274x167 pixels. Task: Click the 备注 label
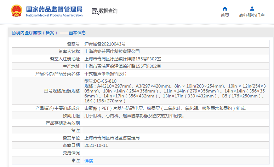click(x=75, y=130)
